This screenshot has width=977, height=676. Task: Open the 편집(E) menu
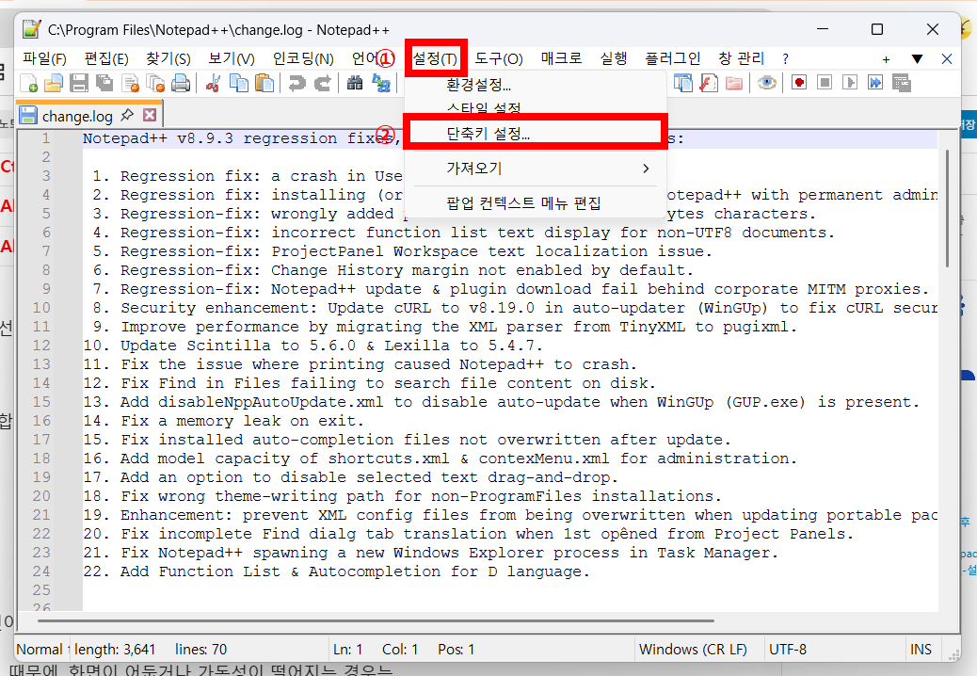pyautogui.click(x=106, y=58)
